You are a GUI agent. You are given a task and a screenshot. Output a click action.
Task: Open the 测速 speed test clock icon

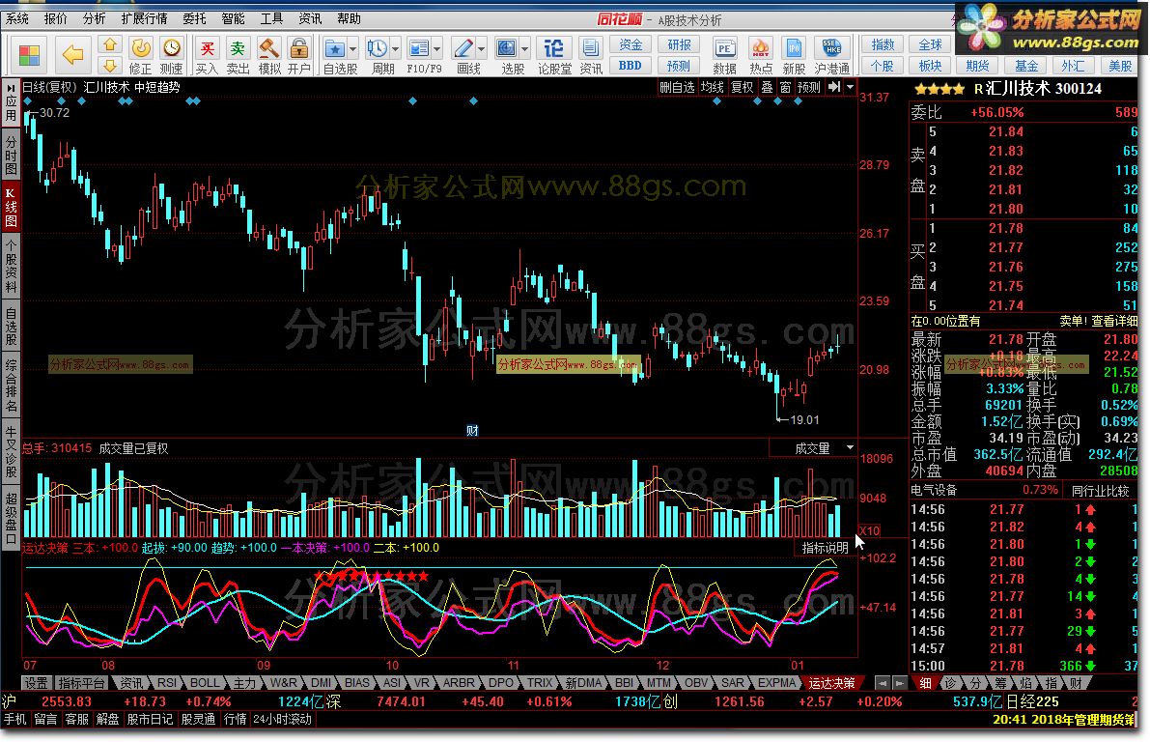click(x=172, y=56)
